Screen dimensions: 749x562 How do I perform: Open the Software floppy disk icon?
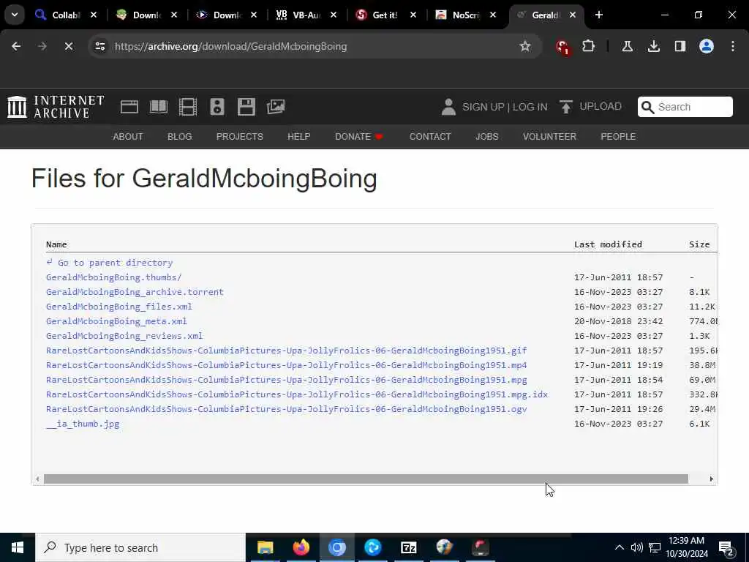point(246,107)
